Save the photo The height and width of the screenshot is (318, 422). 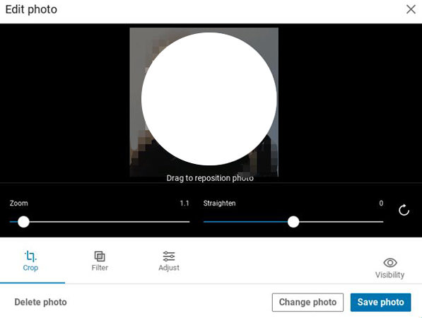[x=380, y=302]
